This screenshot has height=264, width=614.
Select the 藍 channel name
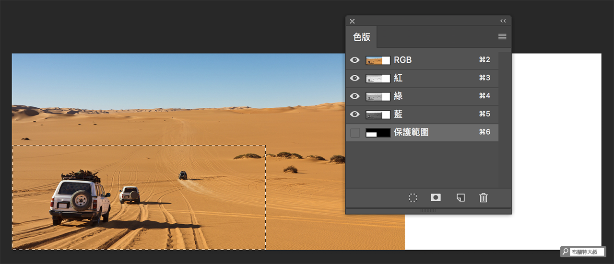pos(398,114)
